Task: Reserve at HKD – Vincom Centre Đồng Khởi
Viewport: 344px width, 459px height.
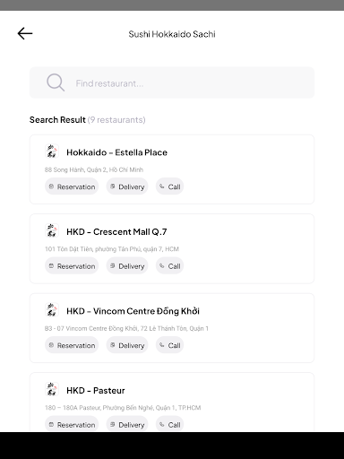Action: (72, 345)
